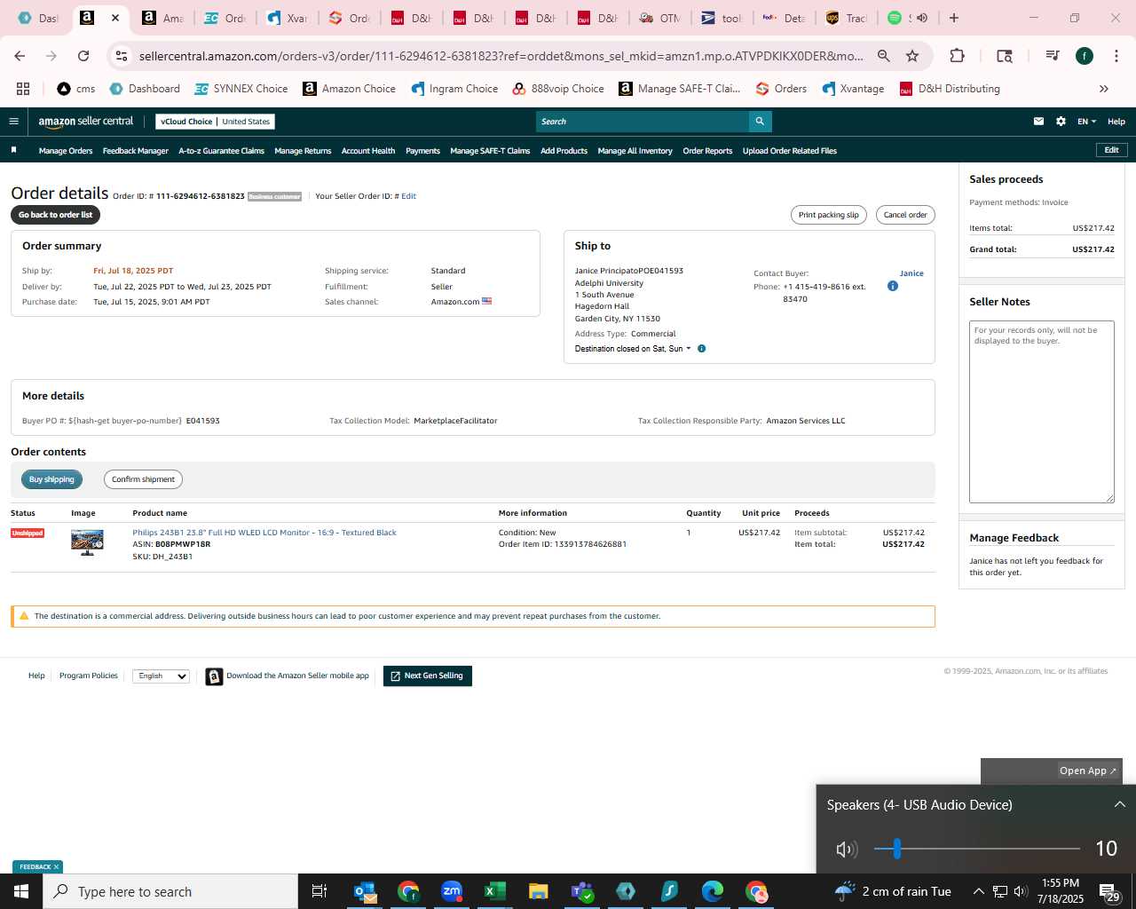Click info icon beside buyer phone number
This screenshot has width=1136, height=909.
893,286
